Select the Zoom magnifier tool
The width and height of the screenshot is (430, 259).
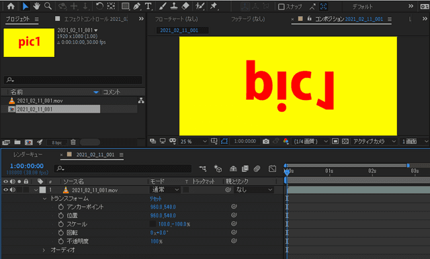[x=48, y=6]
